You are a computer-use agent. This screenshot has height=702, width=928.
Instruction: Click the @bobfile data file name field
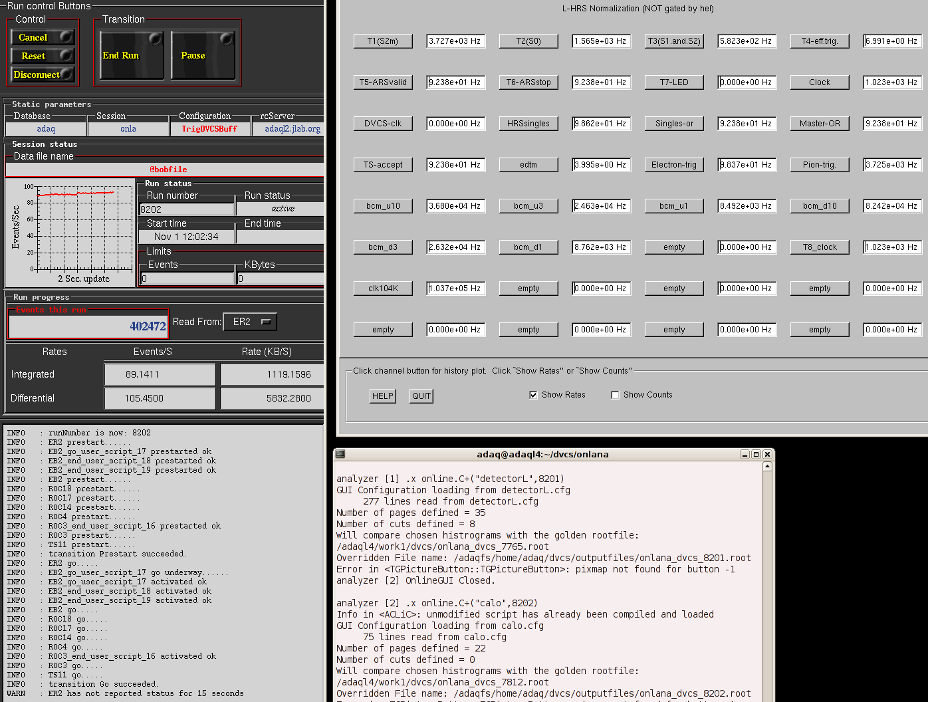point(165,170)
